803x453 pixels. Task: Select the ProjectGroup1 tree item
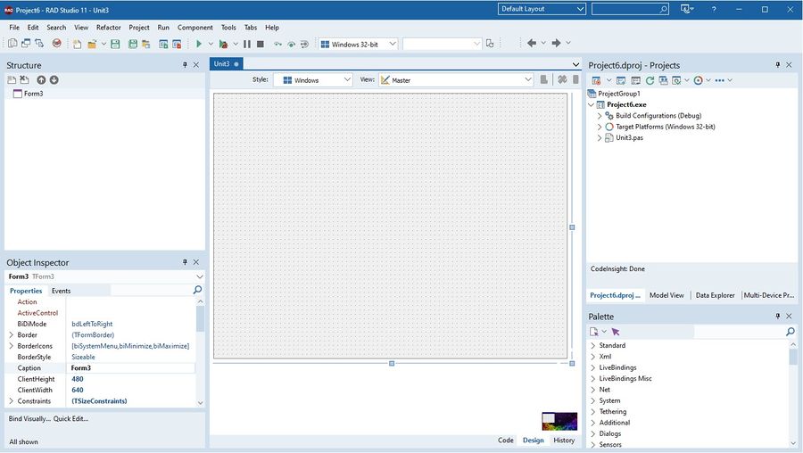tap(618, 94)
